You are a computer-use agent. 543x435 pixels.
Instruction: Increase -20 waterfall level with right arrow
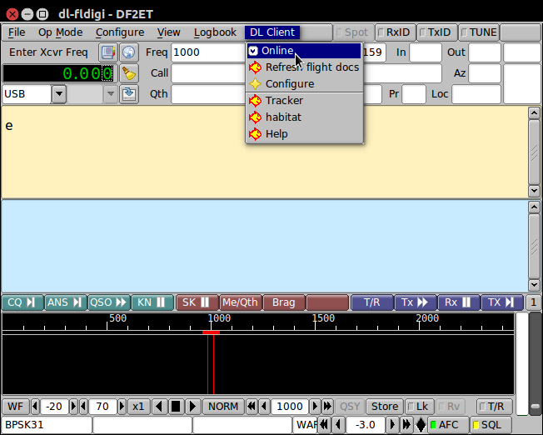pos(73,406)
